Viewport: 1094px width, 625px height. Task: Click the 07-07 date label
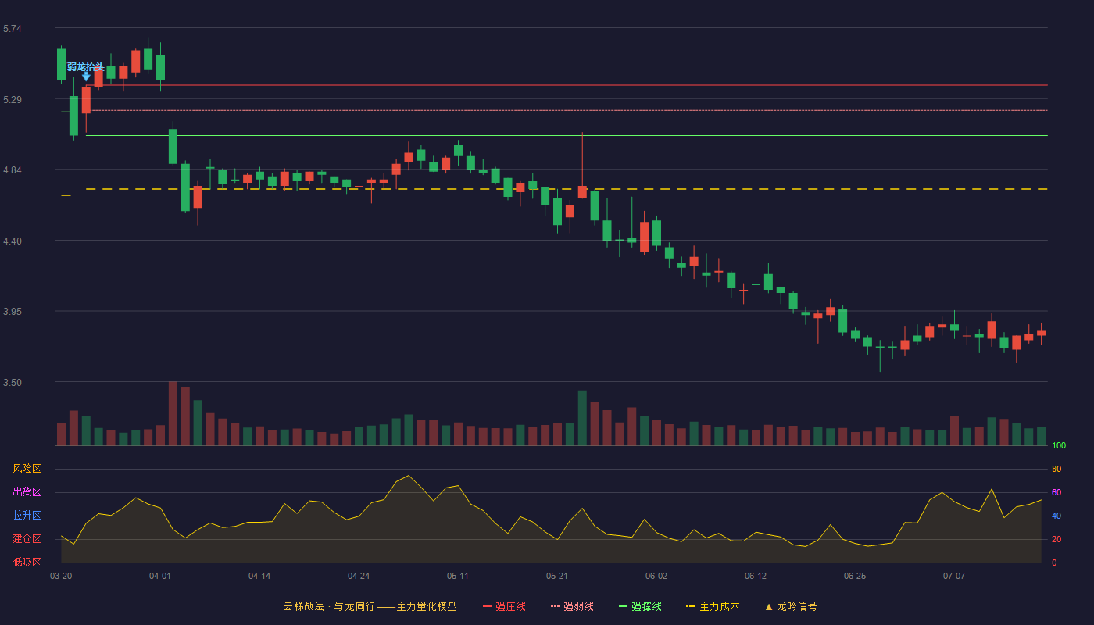tap(954, 576)
